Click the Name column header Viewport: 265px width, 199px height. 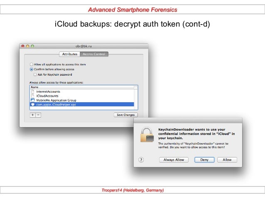coord(82,87)
